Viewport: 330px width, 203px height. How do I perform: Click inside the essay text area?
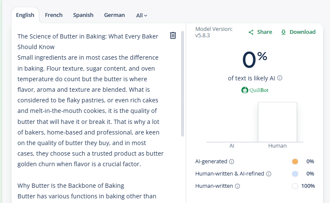coord(89,106)
